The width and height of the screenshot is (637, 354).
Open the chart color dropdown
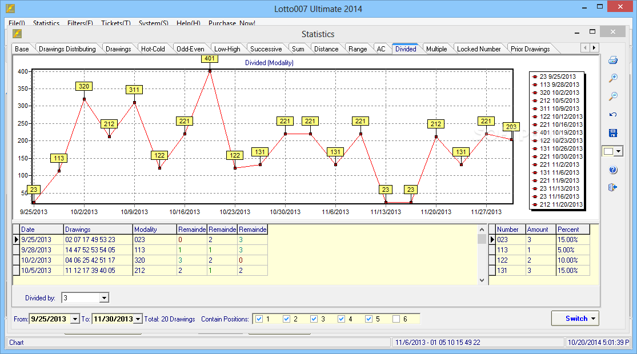pyautogui.click(x=618, y=151)
